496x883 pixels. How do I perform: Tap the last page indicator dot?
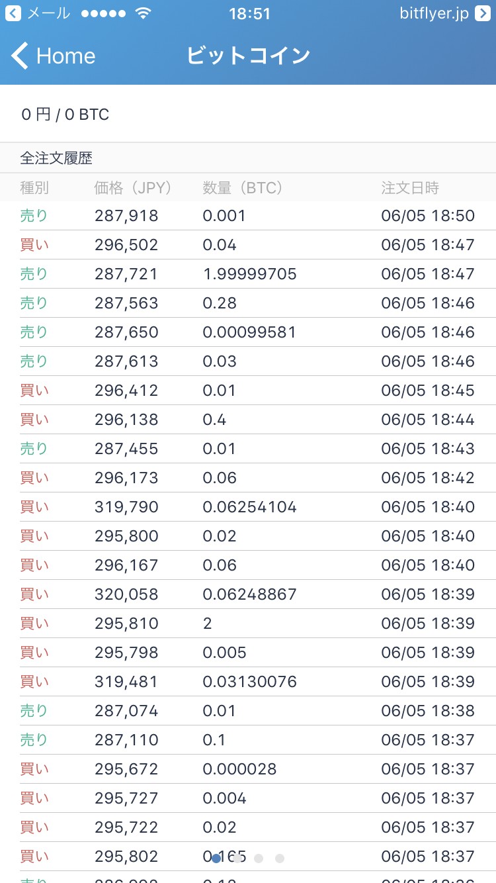(280, 859)
